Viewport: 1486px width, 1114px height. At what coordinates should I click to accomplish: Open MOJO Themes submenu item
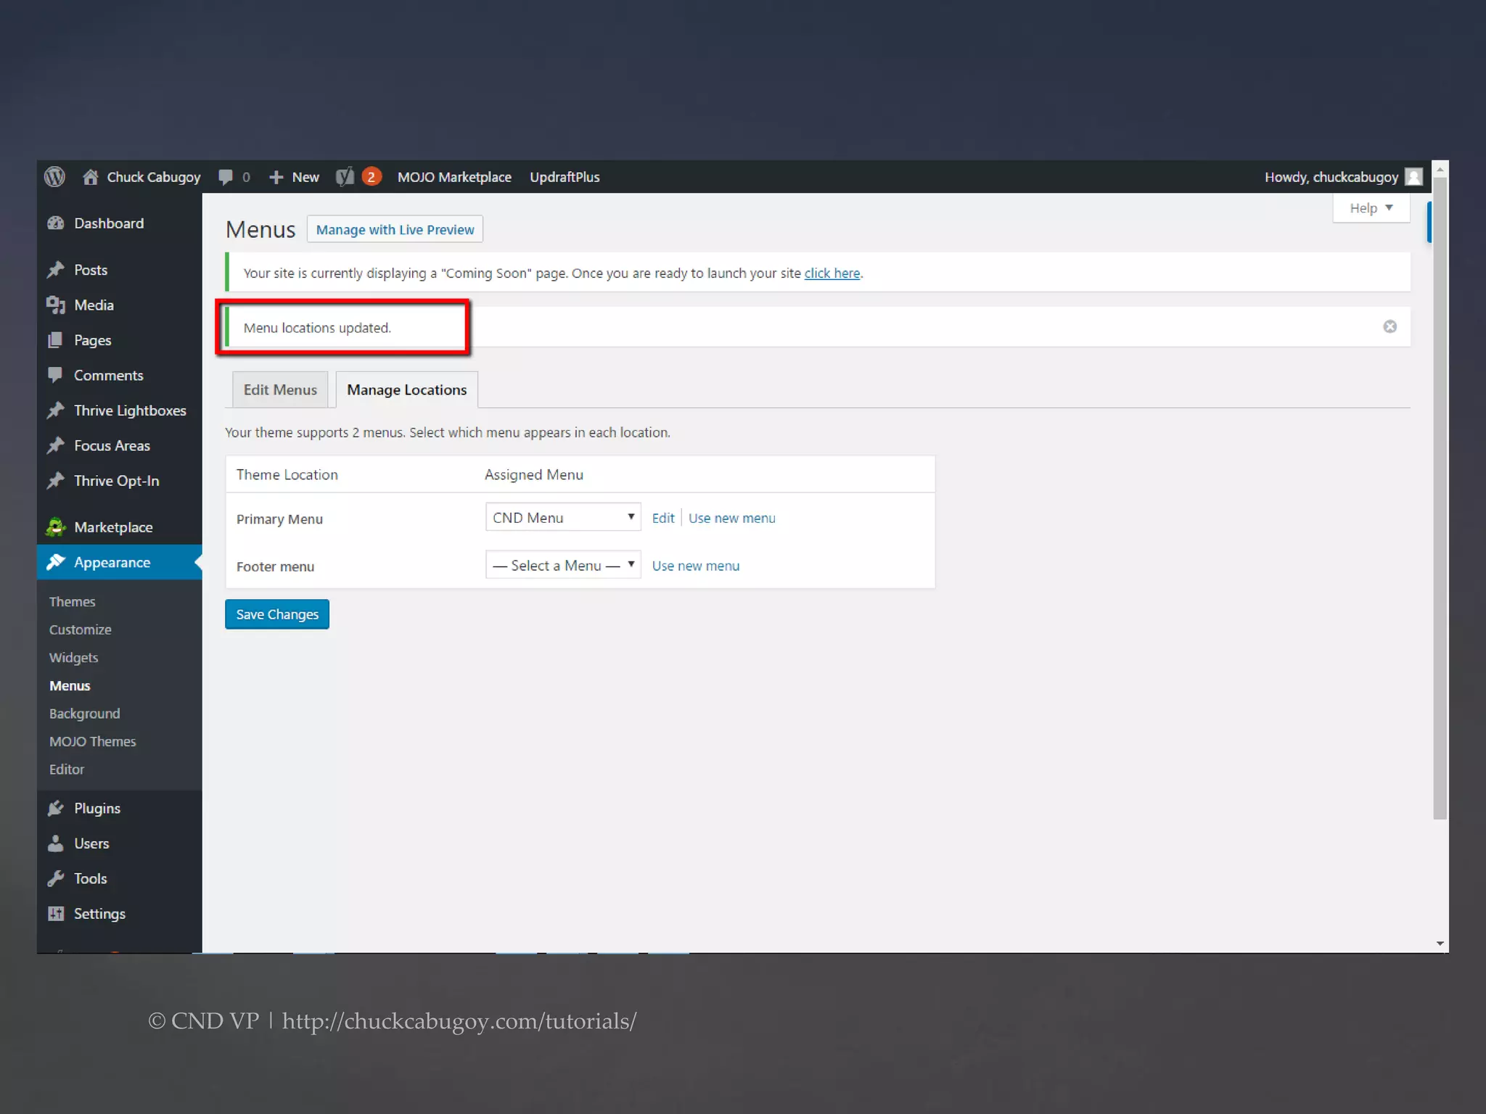click(x=93, y=741)
